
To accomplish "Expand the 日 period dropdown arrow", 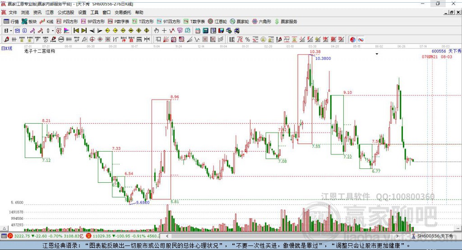I will coord(11,31).
